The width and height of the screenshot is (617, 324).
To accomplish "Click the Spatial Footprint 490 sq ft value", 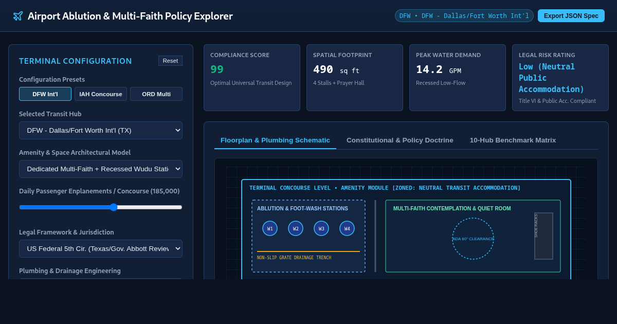I will [336, 69].
